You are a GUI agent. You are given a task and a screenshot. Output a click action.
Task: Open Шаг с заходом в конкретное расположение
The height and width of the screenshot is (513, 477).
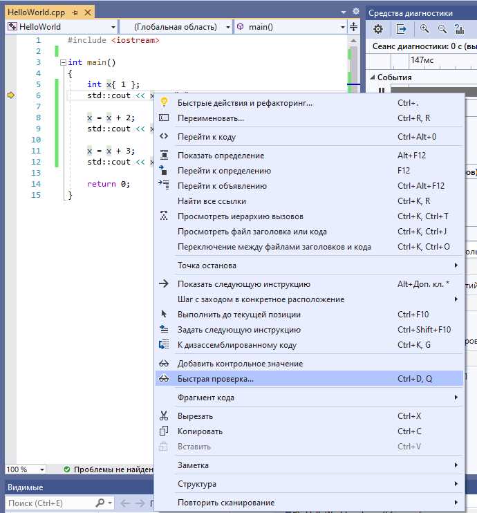point(309,299)
